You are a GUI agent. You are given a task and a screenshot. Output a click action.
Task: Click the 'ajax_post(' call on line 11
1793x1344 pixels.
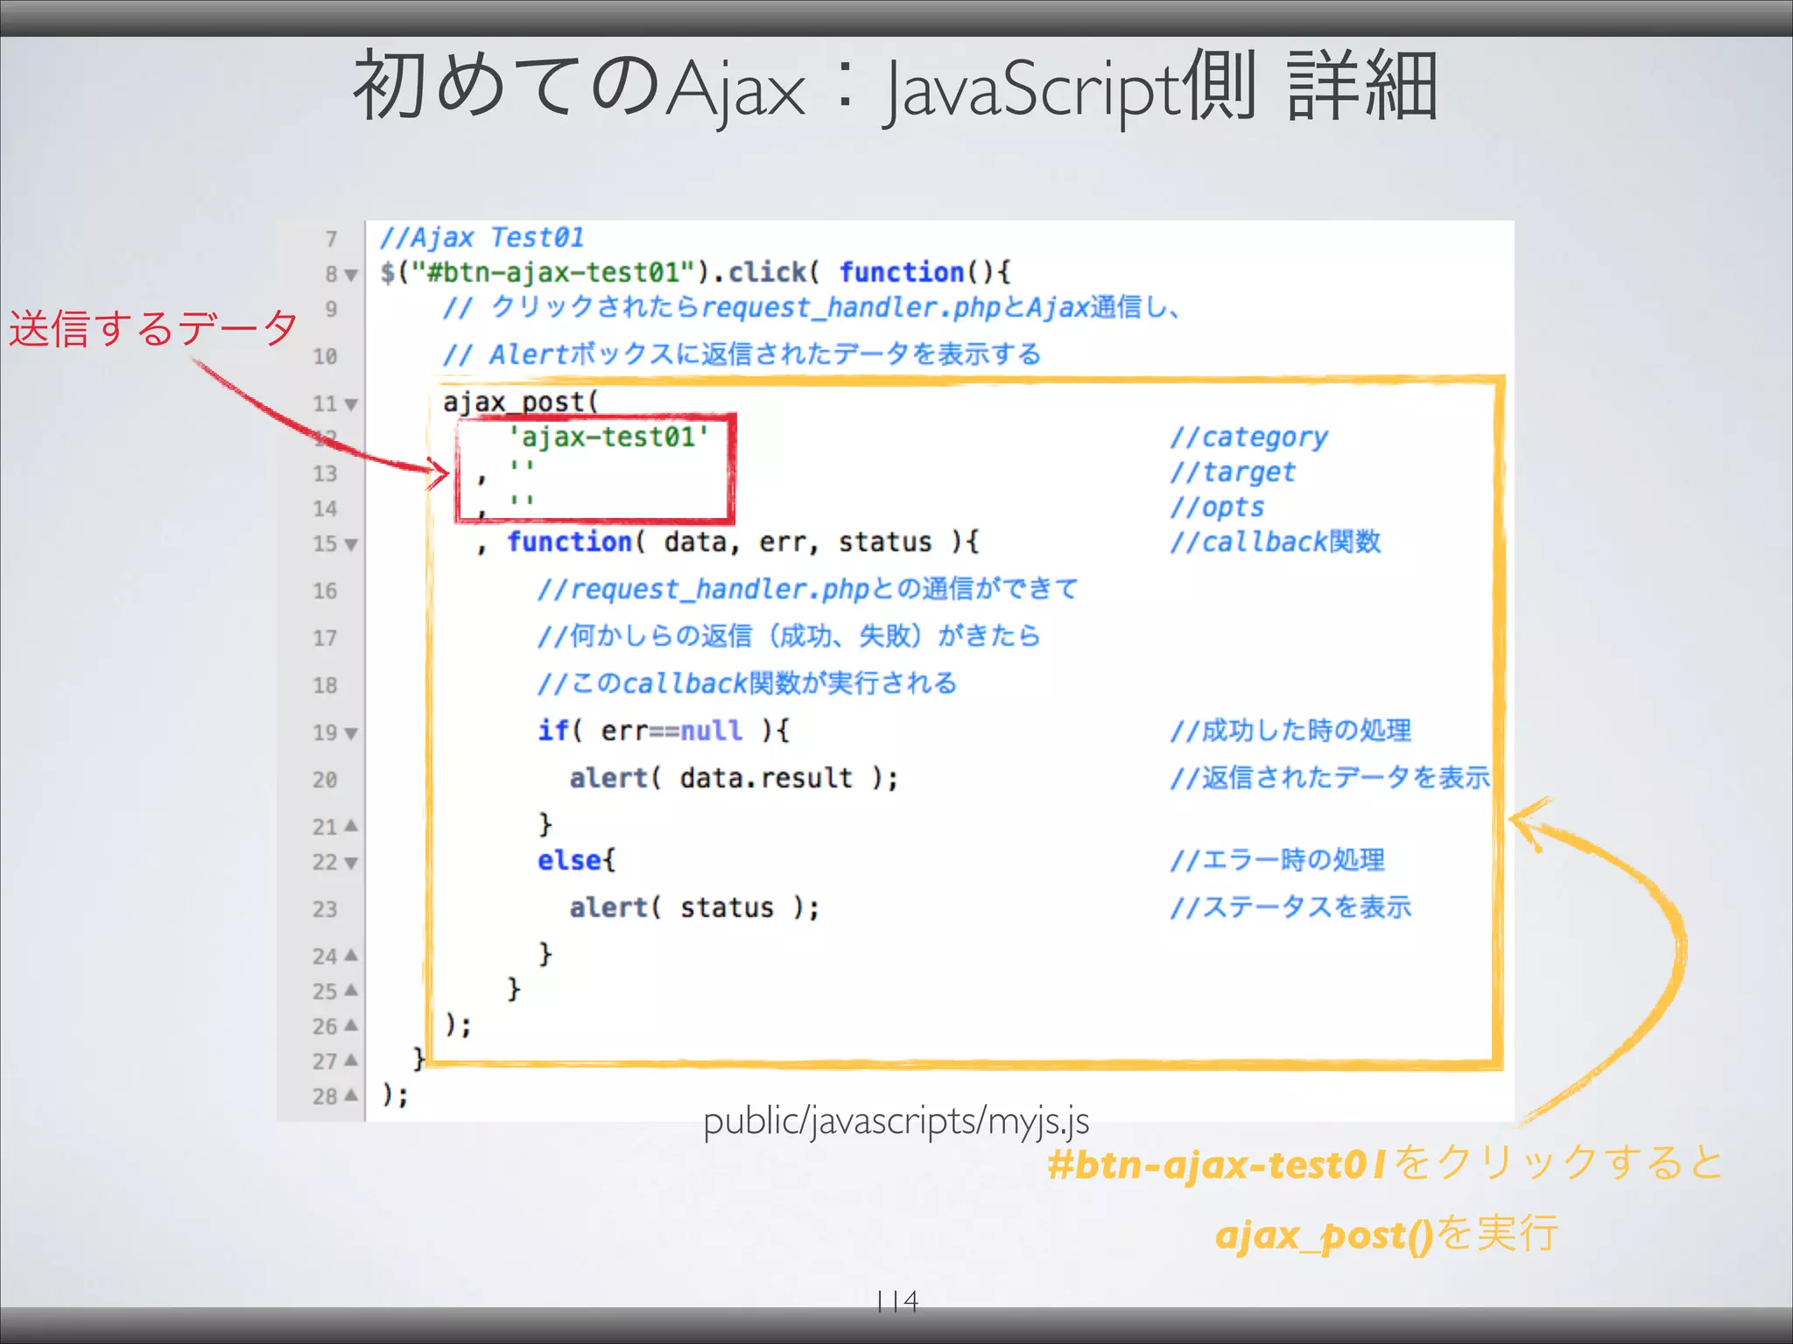tap(520, 402)
